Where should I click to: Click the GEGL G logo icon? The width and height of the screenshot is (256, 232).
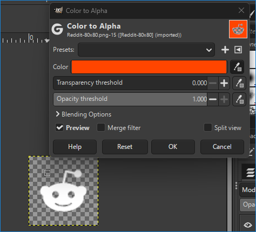[57, 29]
